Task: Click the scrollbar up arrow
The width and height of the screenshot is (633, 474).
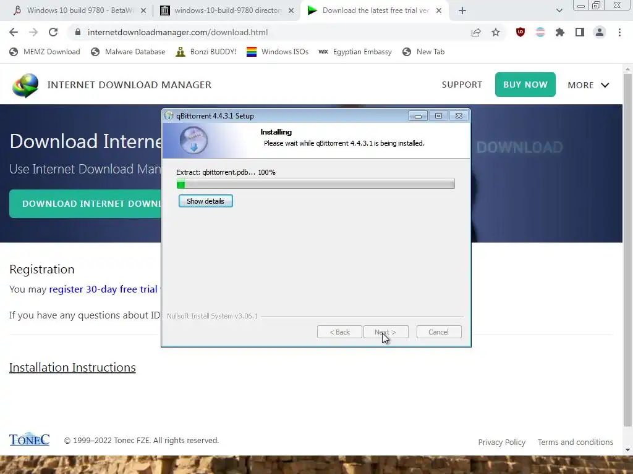Action: [628, 69]
